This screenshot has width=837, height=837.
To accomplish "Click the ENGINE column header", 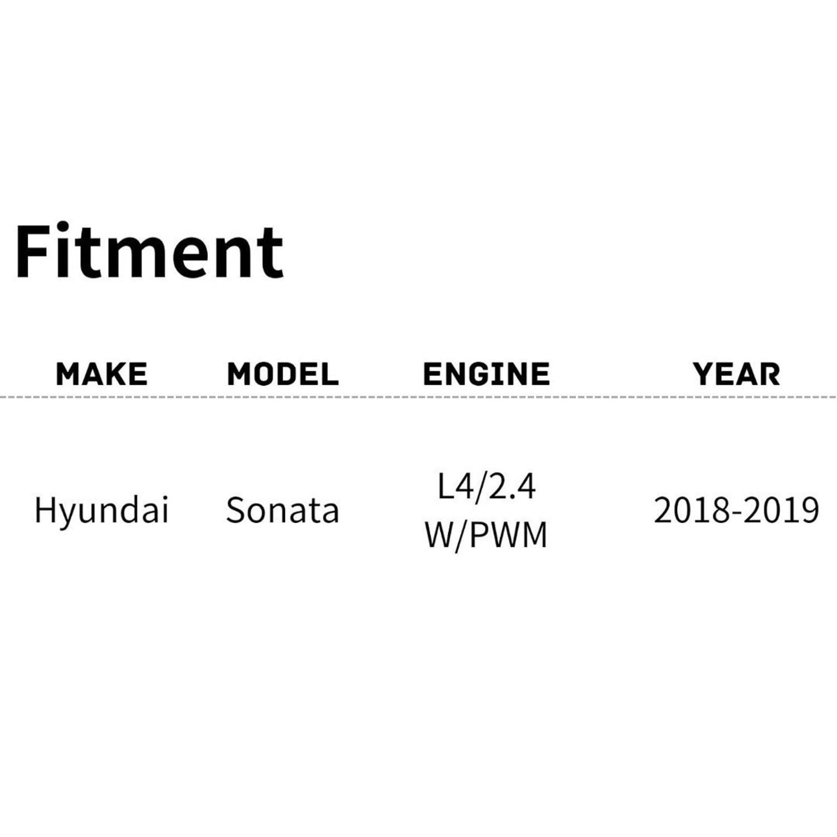I will [487, 374].
